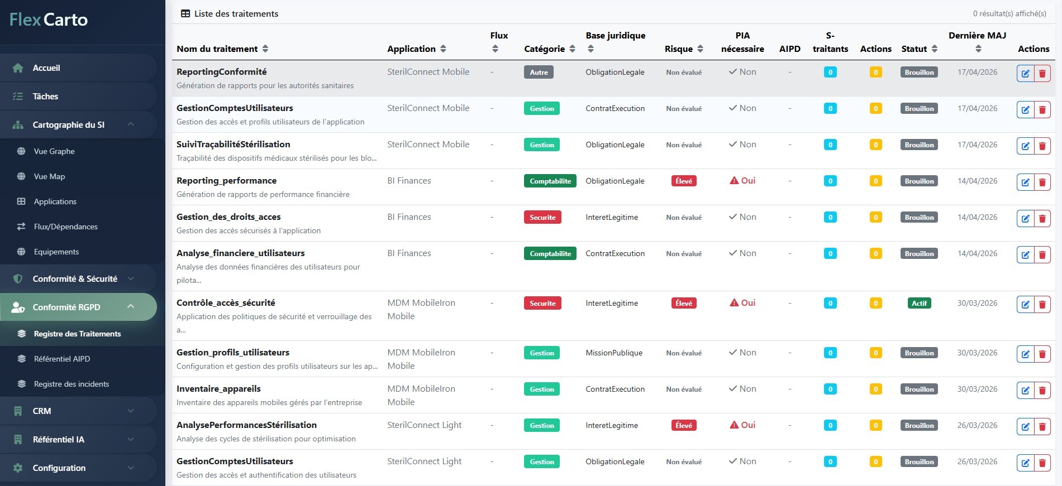
Task: Click the FlexCarto logo
Action: pos(49,20)
